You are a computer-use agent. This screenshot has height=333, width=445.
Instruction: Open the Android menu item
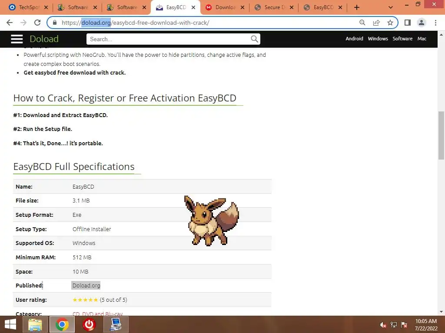[354, 39]
